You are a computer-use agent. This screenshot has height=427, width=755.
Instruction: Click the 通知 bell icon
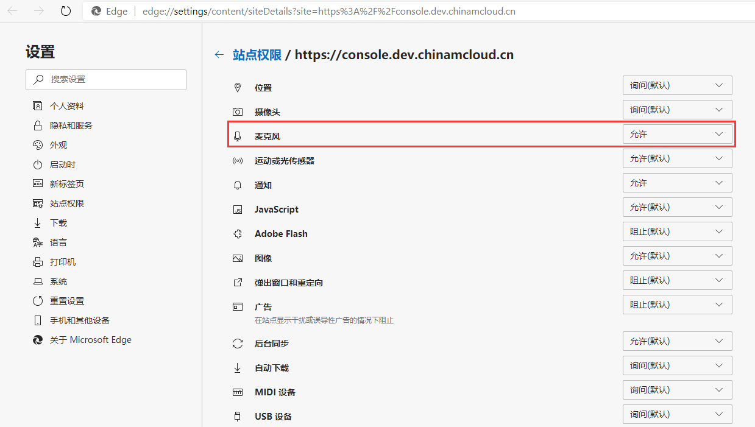pos(238,185)
